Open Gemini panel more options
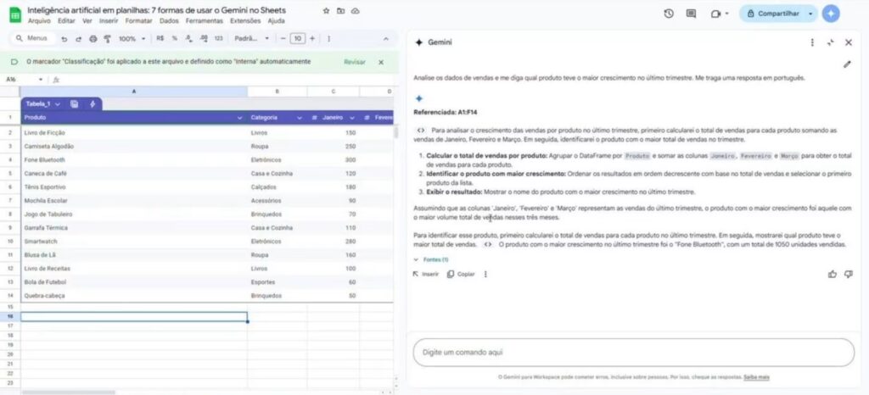869x395 pixels. pos(812,42)
